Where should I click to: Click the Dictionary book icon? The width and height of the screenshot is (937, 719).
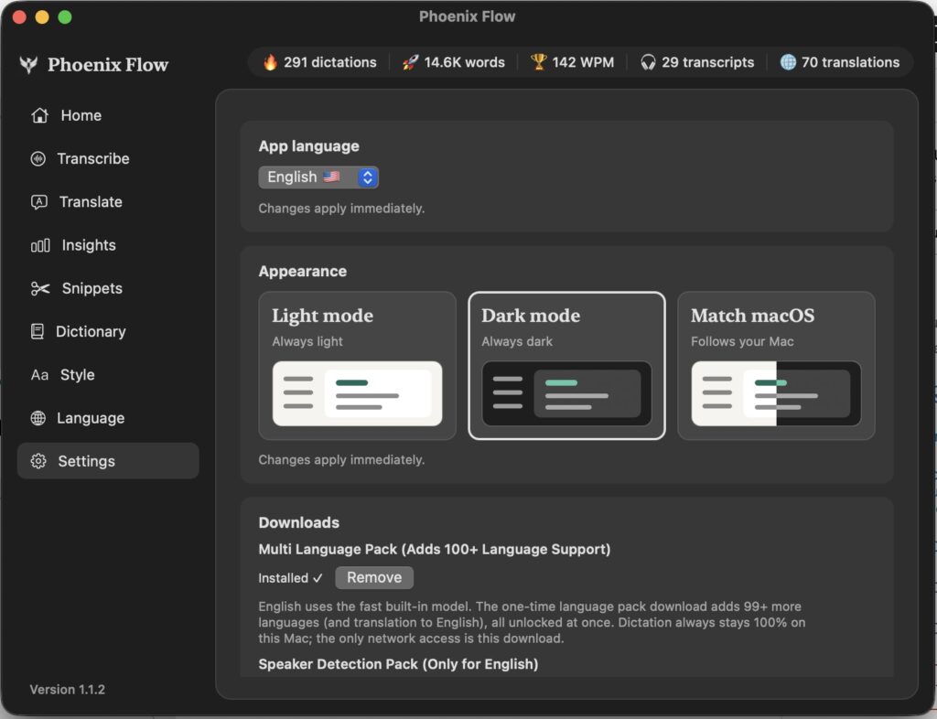tap(37, 331)
